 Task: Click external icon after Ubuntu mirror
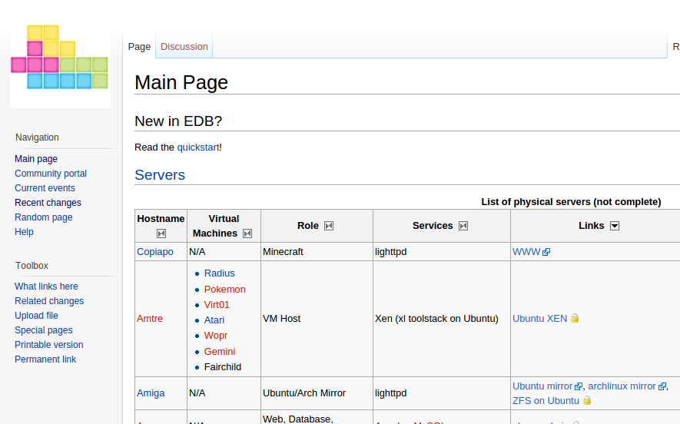pyautogui.click(x=579, y=387)
